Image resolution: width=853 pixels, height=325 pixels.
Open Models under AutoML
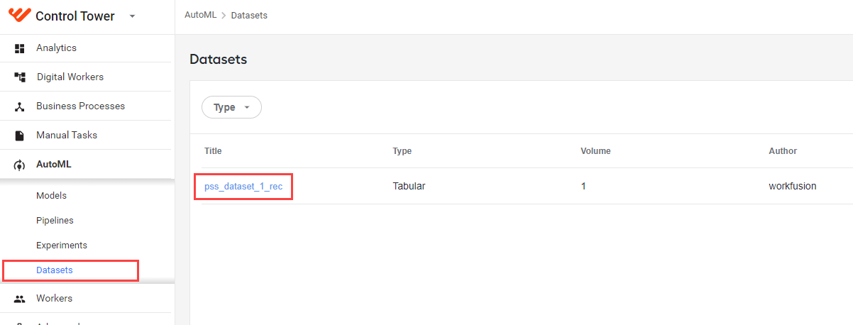coord(51,196)
